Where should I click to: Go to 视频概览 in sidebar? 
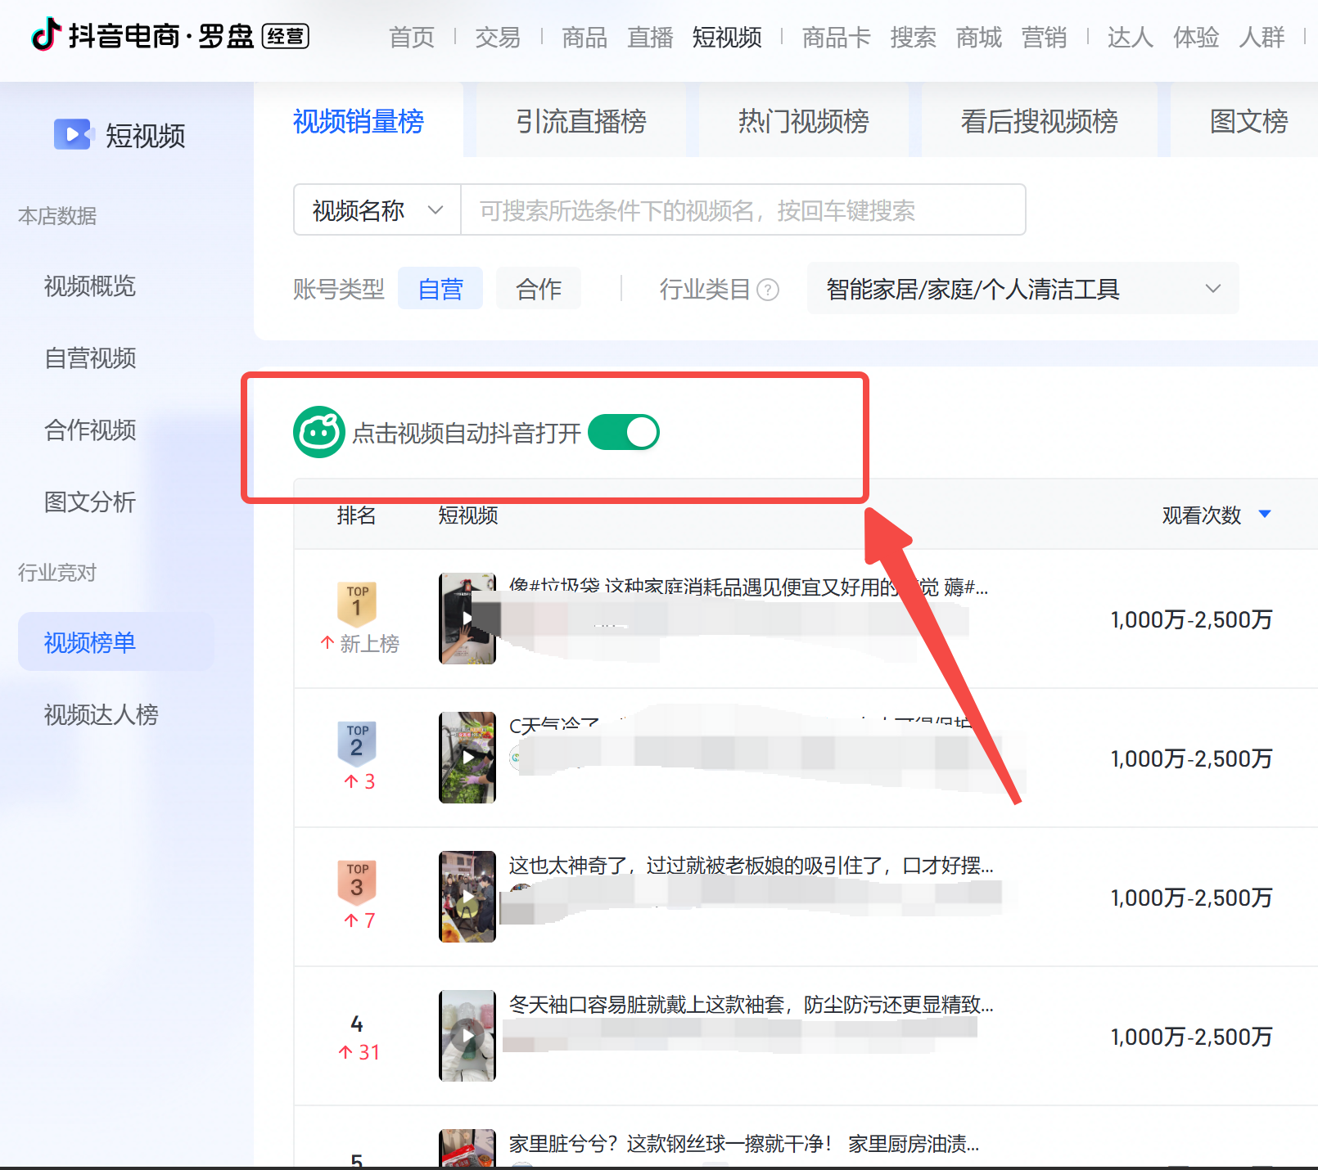90,286
